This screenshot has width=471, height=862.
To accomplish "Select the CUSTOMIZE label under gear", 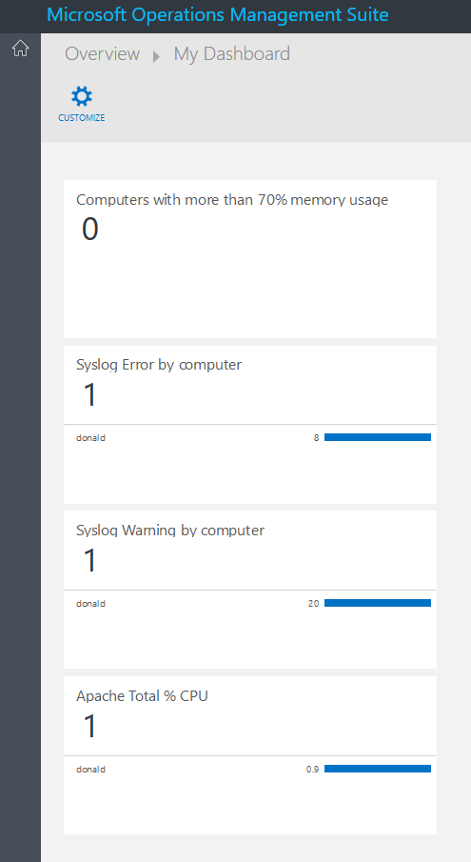I will 81,118.
